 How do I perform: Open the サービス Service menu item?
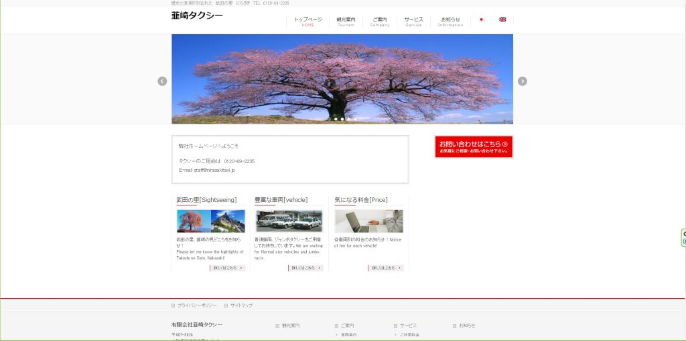[x=413, y=21]
